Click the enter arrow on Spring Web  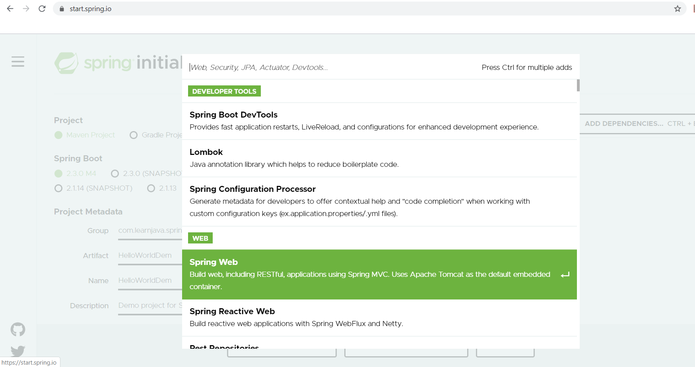coord(565,275)
